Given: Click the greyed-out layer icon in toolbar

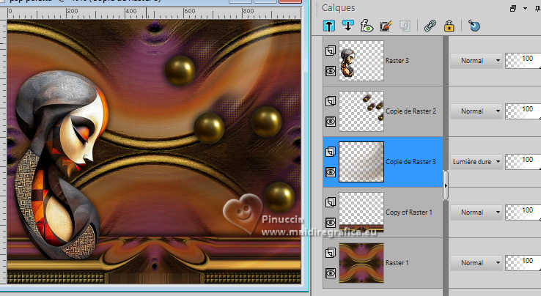Looking at the screenshot, I should 405,26.
